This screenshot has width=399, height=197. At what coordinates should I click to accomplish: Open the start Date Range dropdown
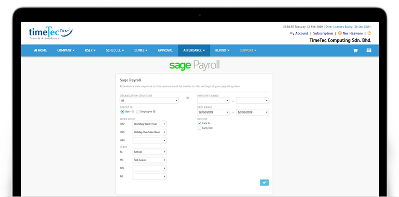tap(213, 112)
